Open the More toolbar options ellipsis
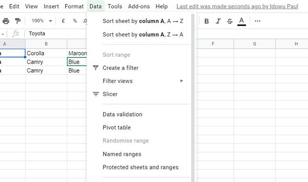The height and width of the screenshot is (182, 308). click(x=257, y=21)
